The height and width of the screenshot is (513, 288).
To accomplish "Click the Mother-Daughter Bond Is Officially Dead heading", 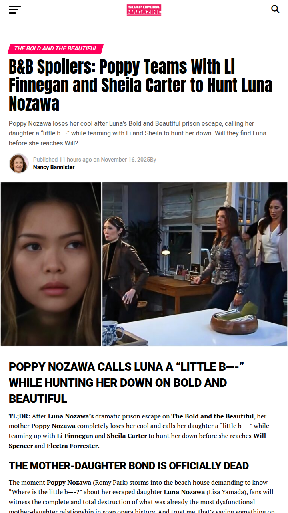I will click(x=129, y=466).
